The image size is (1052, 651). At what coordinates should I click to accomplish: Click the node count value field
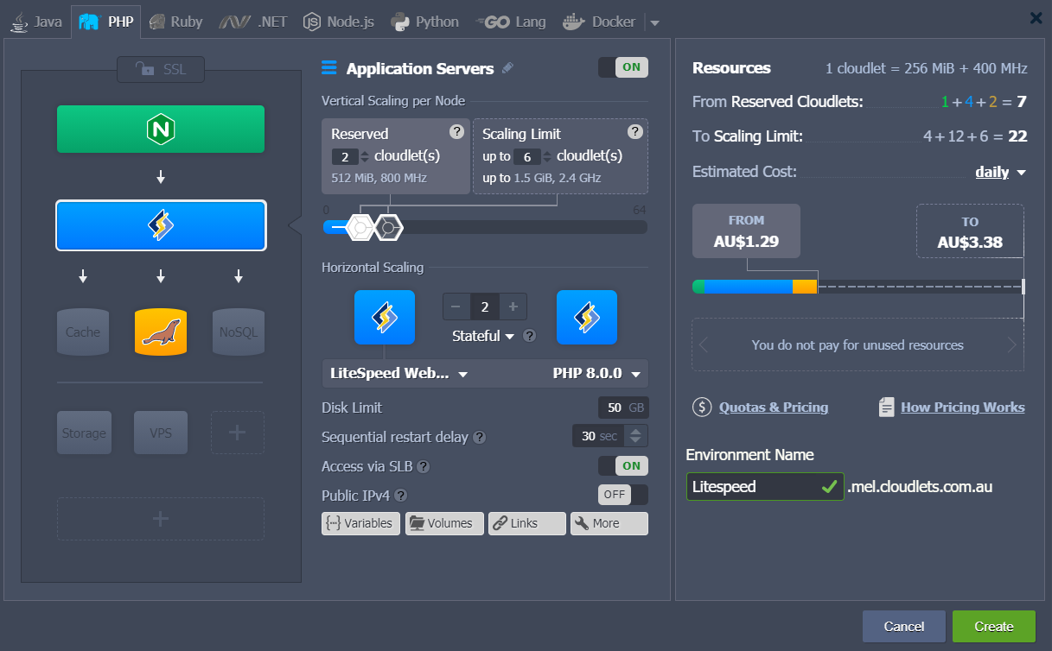(x=485, y=307)
